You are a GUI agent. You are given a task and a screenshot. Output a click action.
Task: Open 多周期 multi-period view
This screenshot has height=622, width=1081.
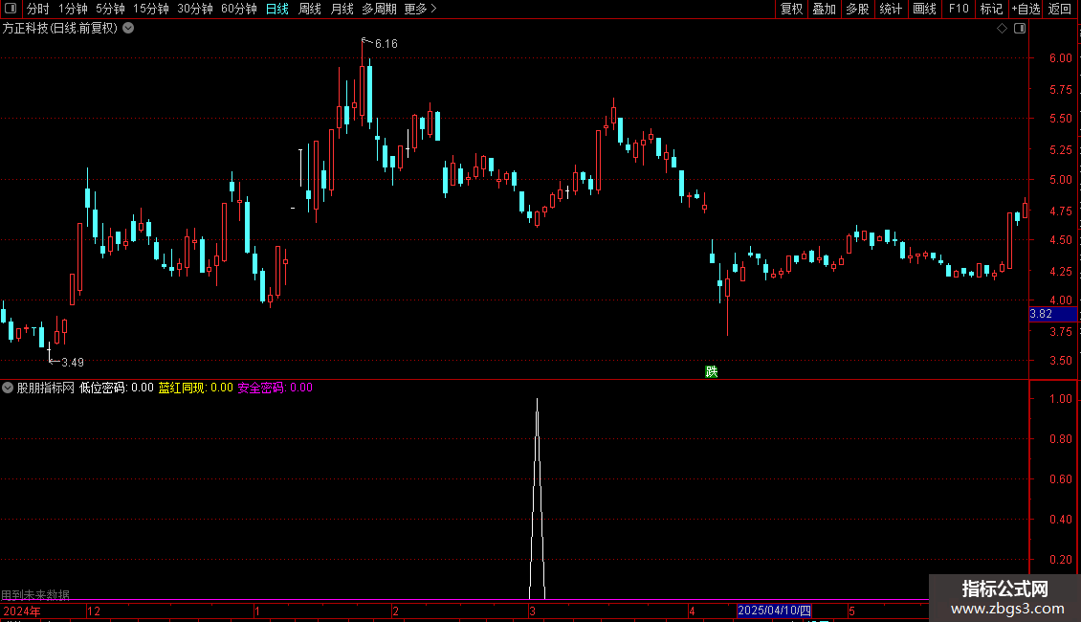coord(379,9)
